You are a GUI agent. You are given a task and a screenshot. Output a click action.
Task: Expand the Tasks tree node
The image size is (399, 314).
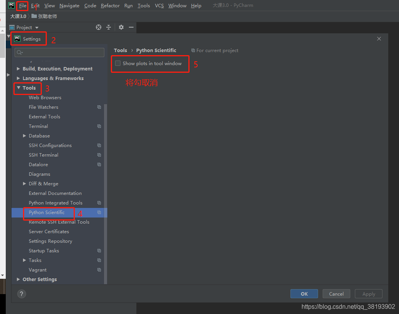point(25,260)
